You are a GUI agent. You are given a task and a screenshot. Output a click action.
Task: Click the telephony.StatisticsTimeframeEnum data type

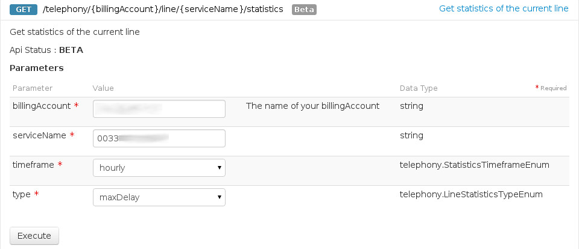tap(474, 165)
